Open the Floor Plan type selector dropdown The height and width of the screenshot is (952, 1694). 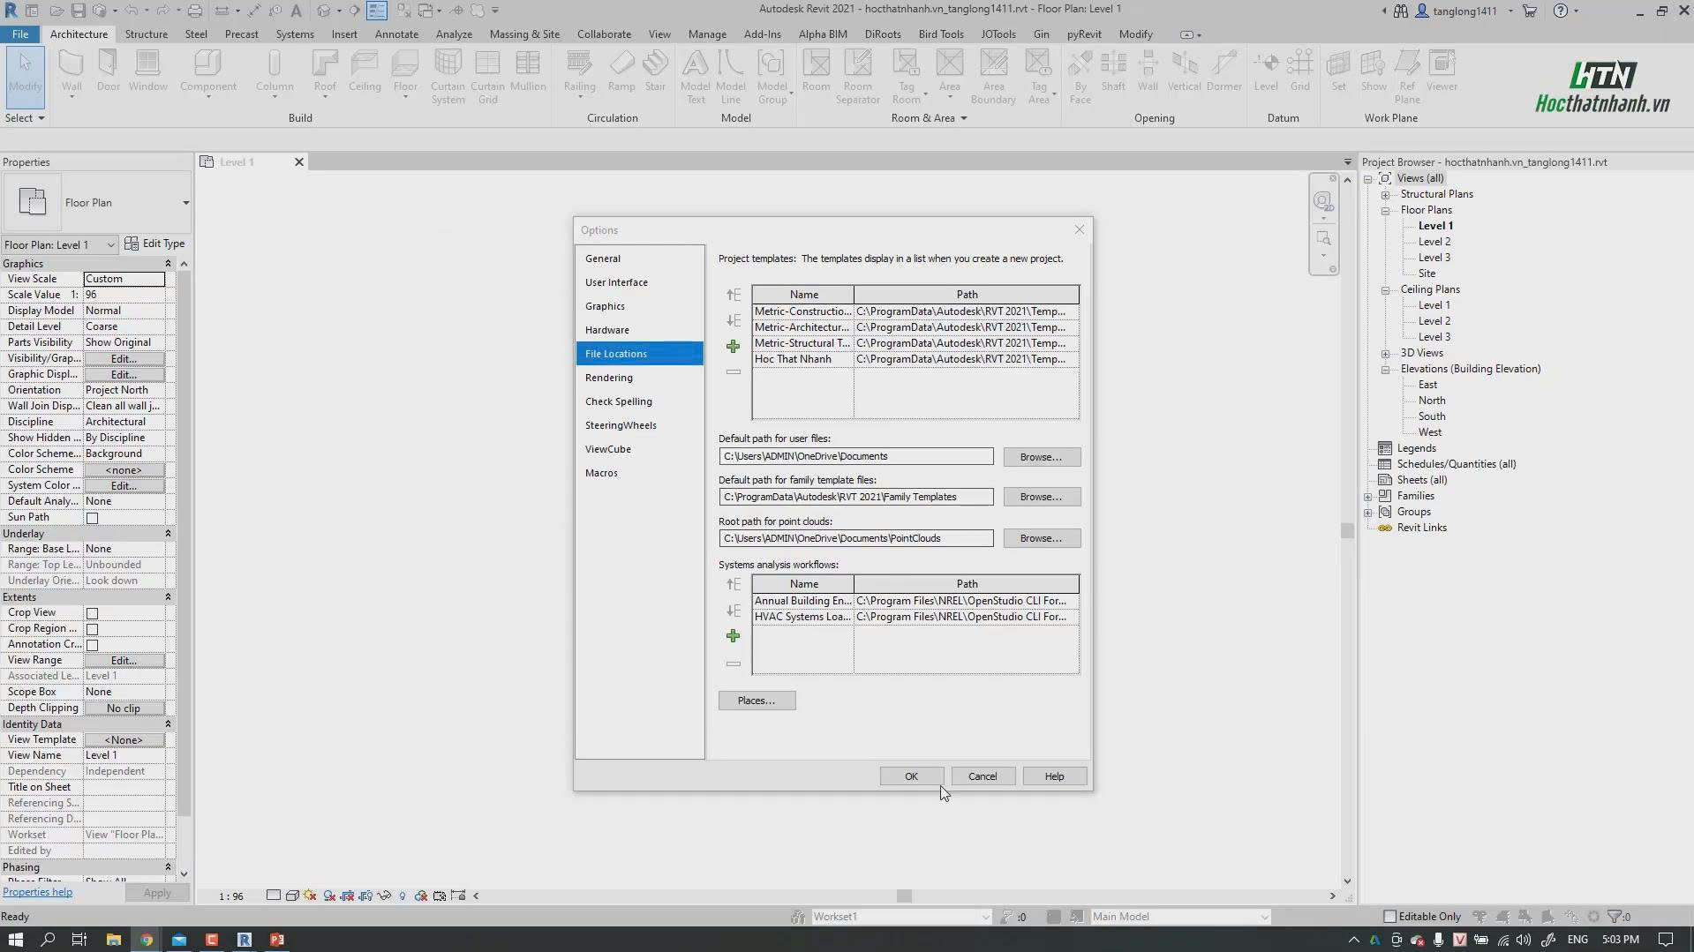185,203
